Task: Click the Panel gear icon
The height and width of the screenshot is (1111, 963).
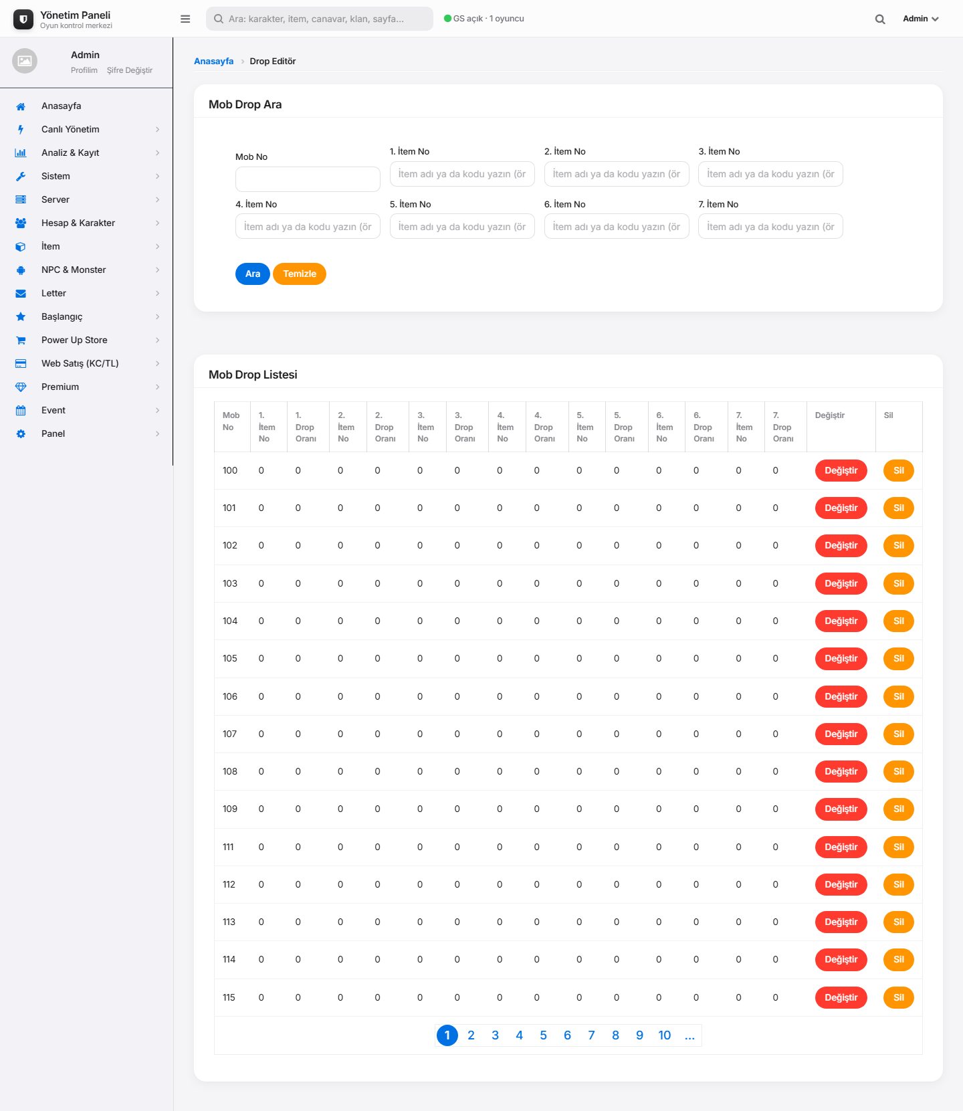Action: pos(21,434)
